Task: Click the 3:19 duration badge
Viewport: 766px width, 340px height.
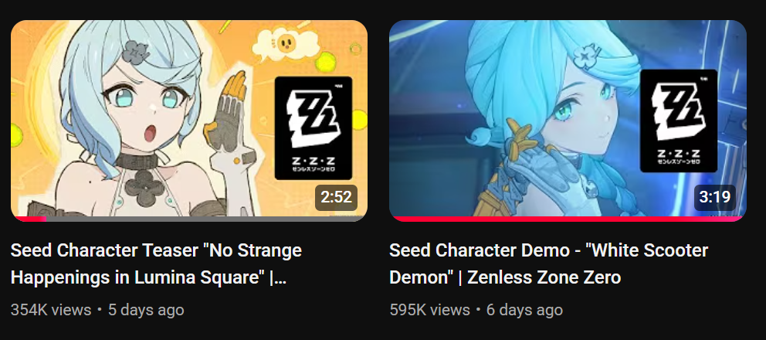Action: click(x=715, y=198)
